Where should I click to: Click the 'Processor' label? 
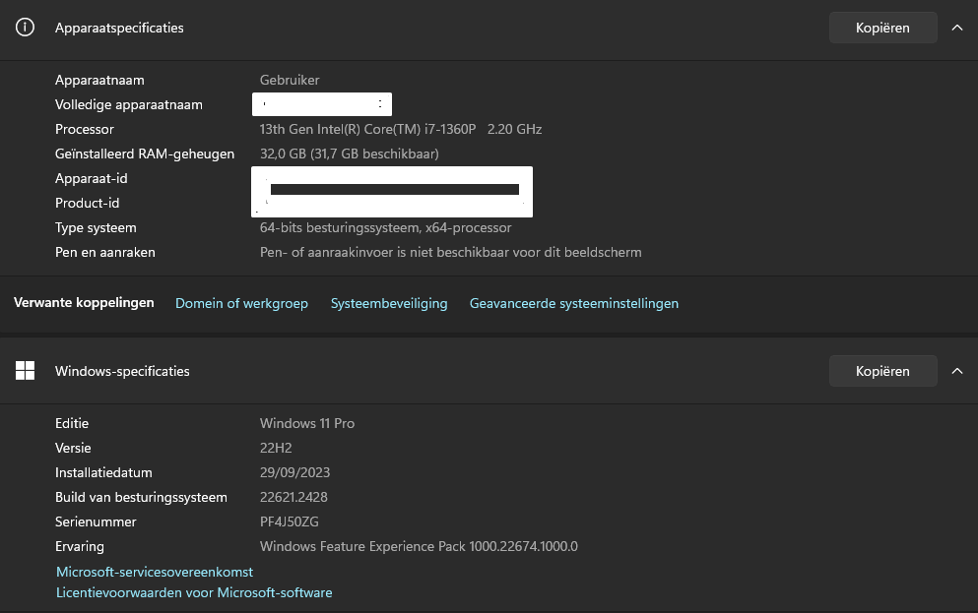(84, 129)
